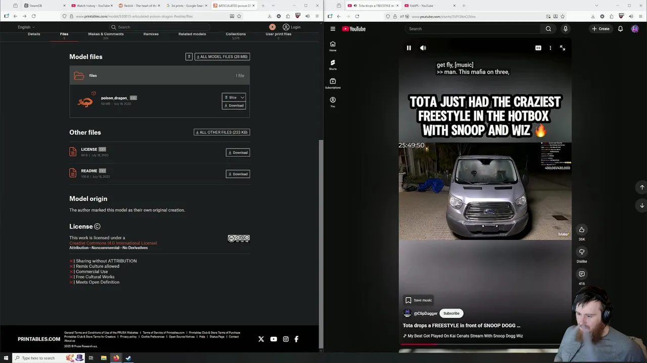647x363 pixels.
Task: Go to next Short with down arrow
Action: pos(642,205)
